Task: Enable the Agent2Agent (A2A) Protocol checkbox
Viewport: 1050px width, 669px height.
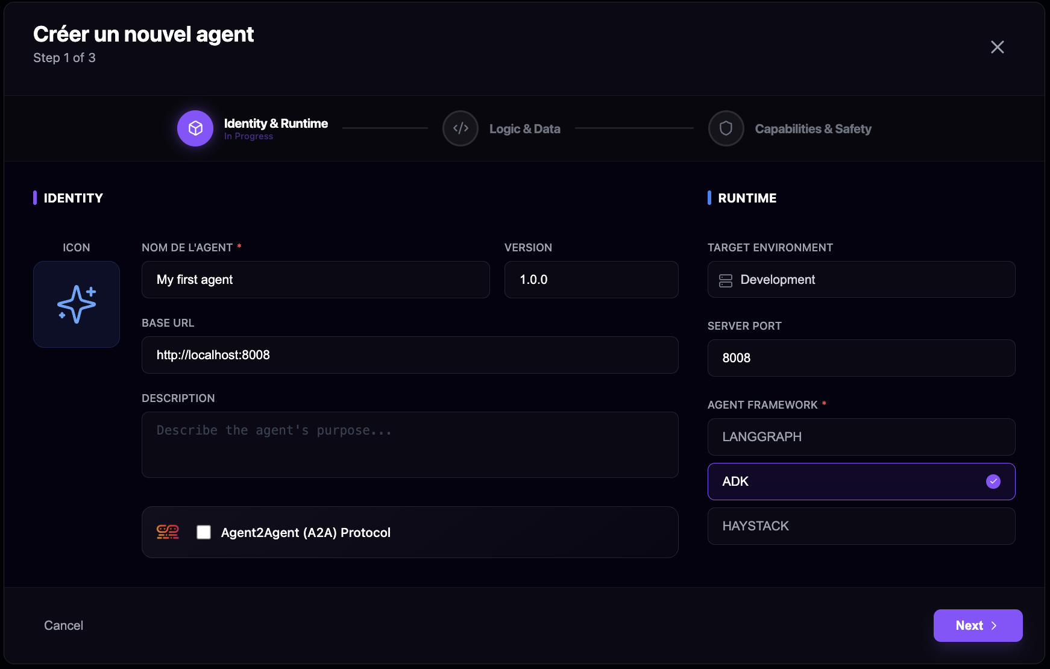Action: [204, 532]
